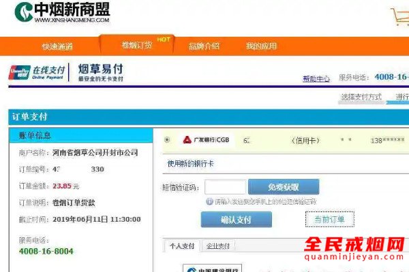The width and height of the screenshot is (409, 272).
Task: Click the 广发银行 CGB bank logo
Action: point(206,140)
